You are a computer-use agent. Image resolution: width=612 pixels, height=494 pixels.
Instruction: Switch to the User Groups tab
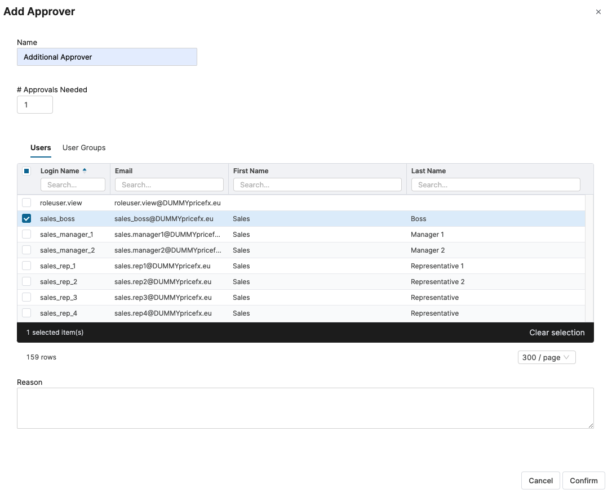click(x=84, y=147)
